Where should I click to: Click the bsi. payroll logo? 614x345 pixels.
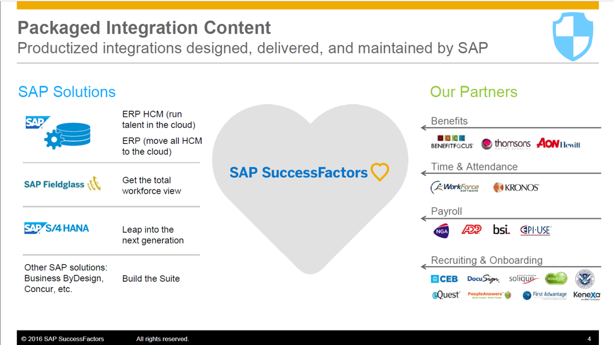click(501, 230)
